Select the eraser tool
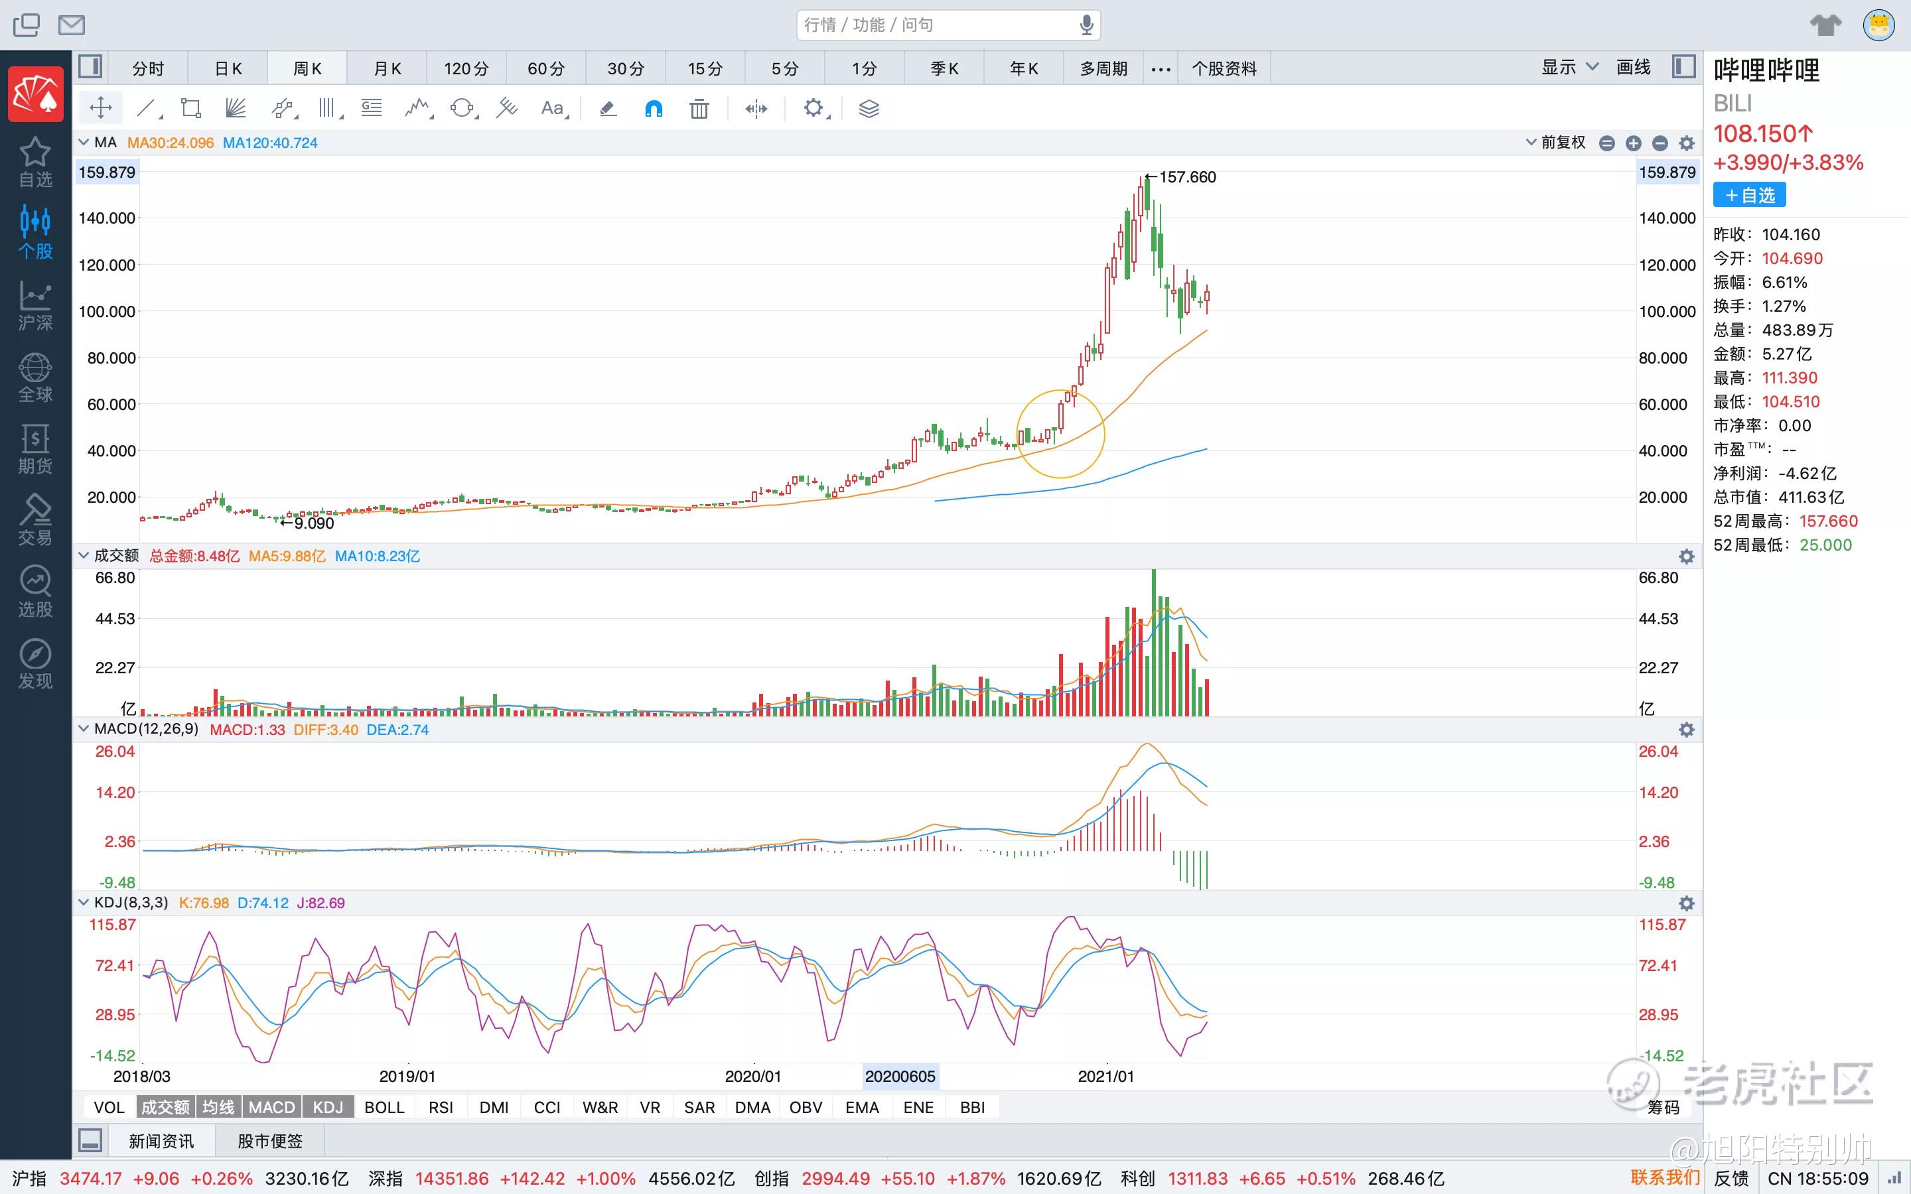Screen dimensions: 1911x1194 tap(607, 108)
